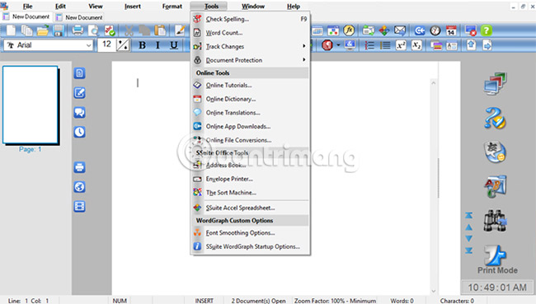
Task: Click the print toolbar icon
Action: (78, 30)
